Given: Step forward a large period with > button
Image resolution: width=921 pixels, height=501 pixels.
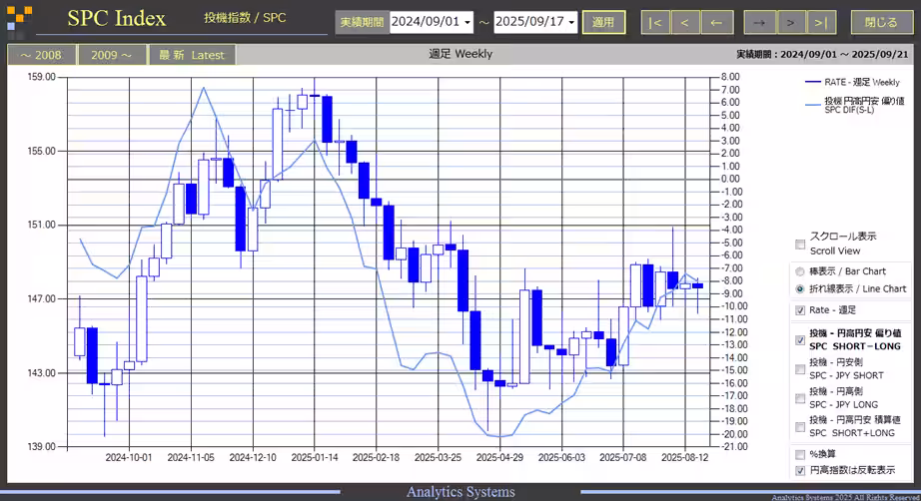Looking at the screenshot, I should [790, 22].
